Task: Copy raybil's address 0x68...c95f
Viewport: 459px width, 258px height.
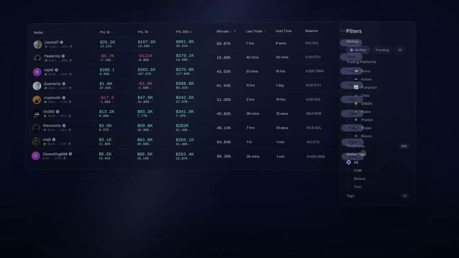Action: 70,74
